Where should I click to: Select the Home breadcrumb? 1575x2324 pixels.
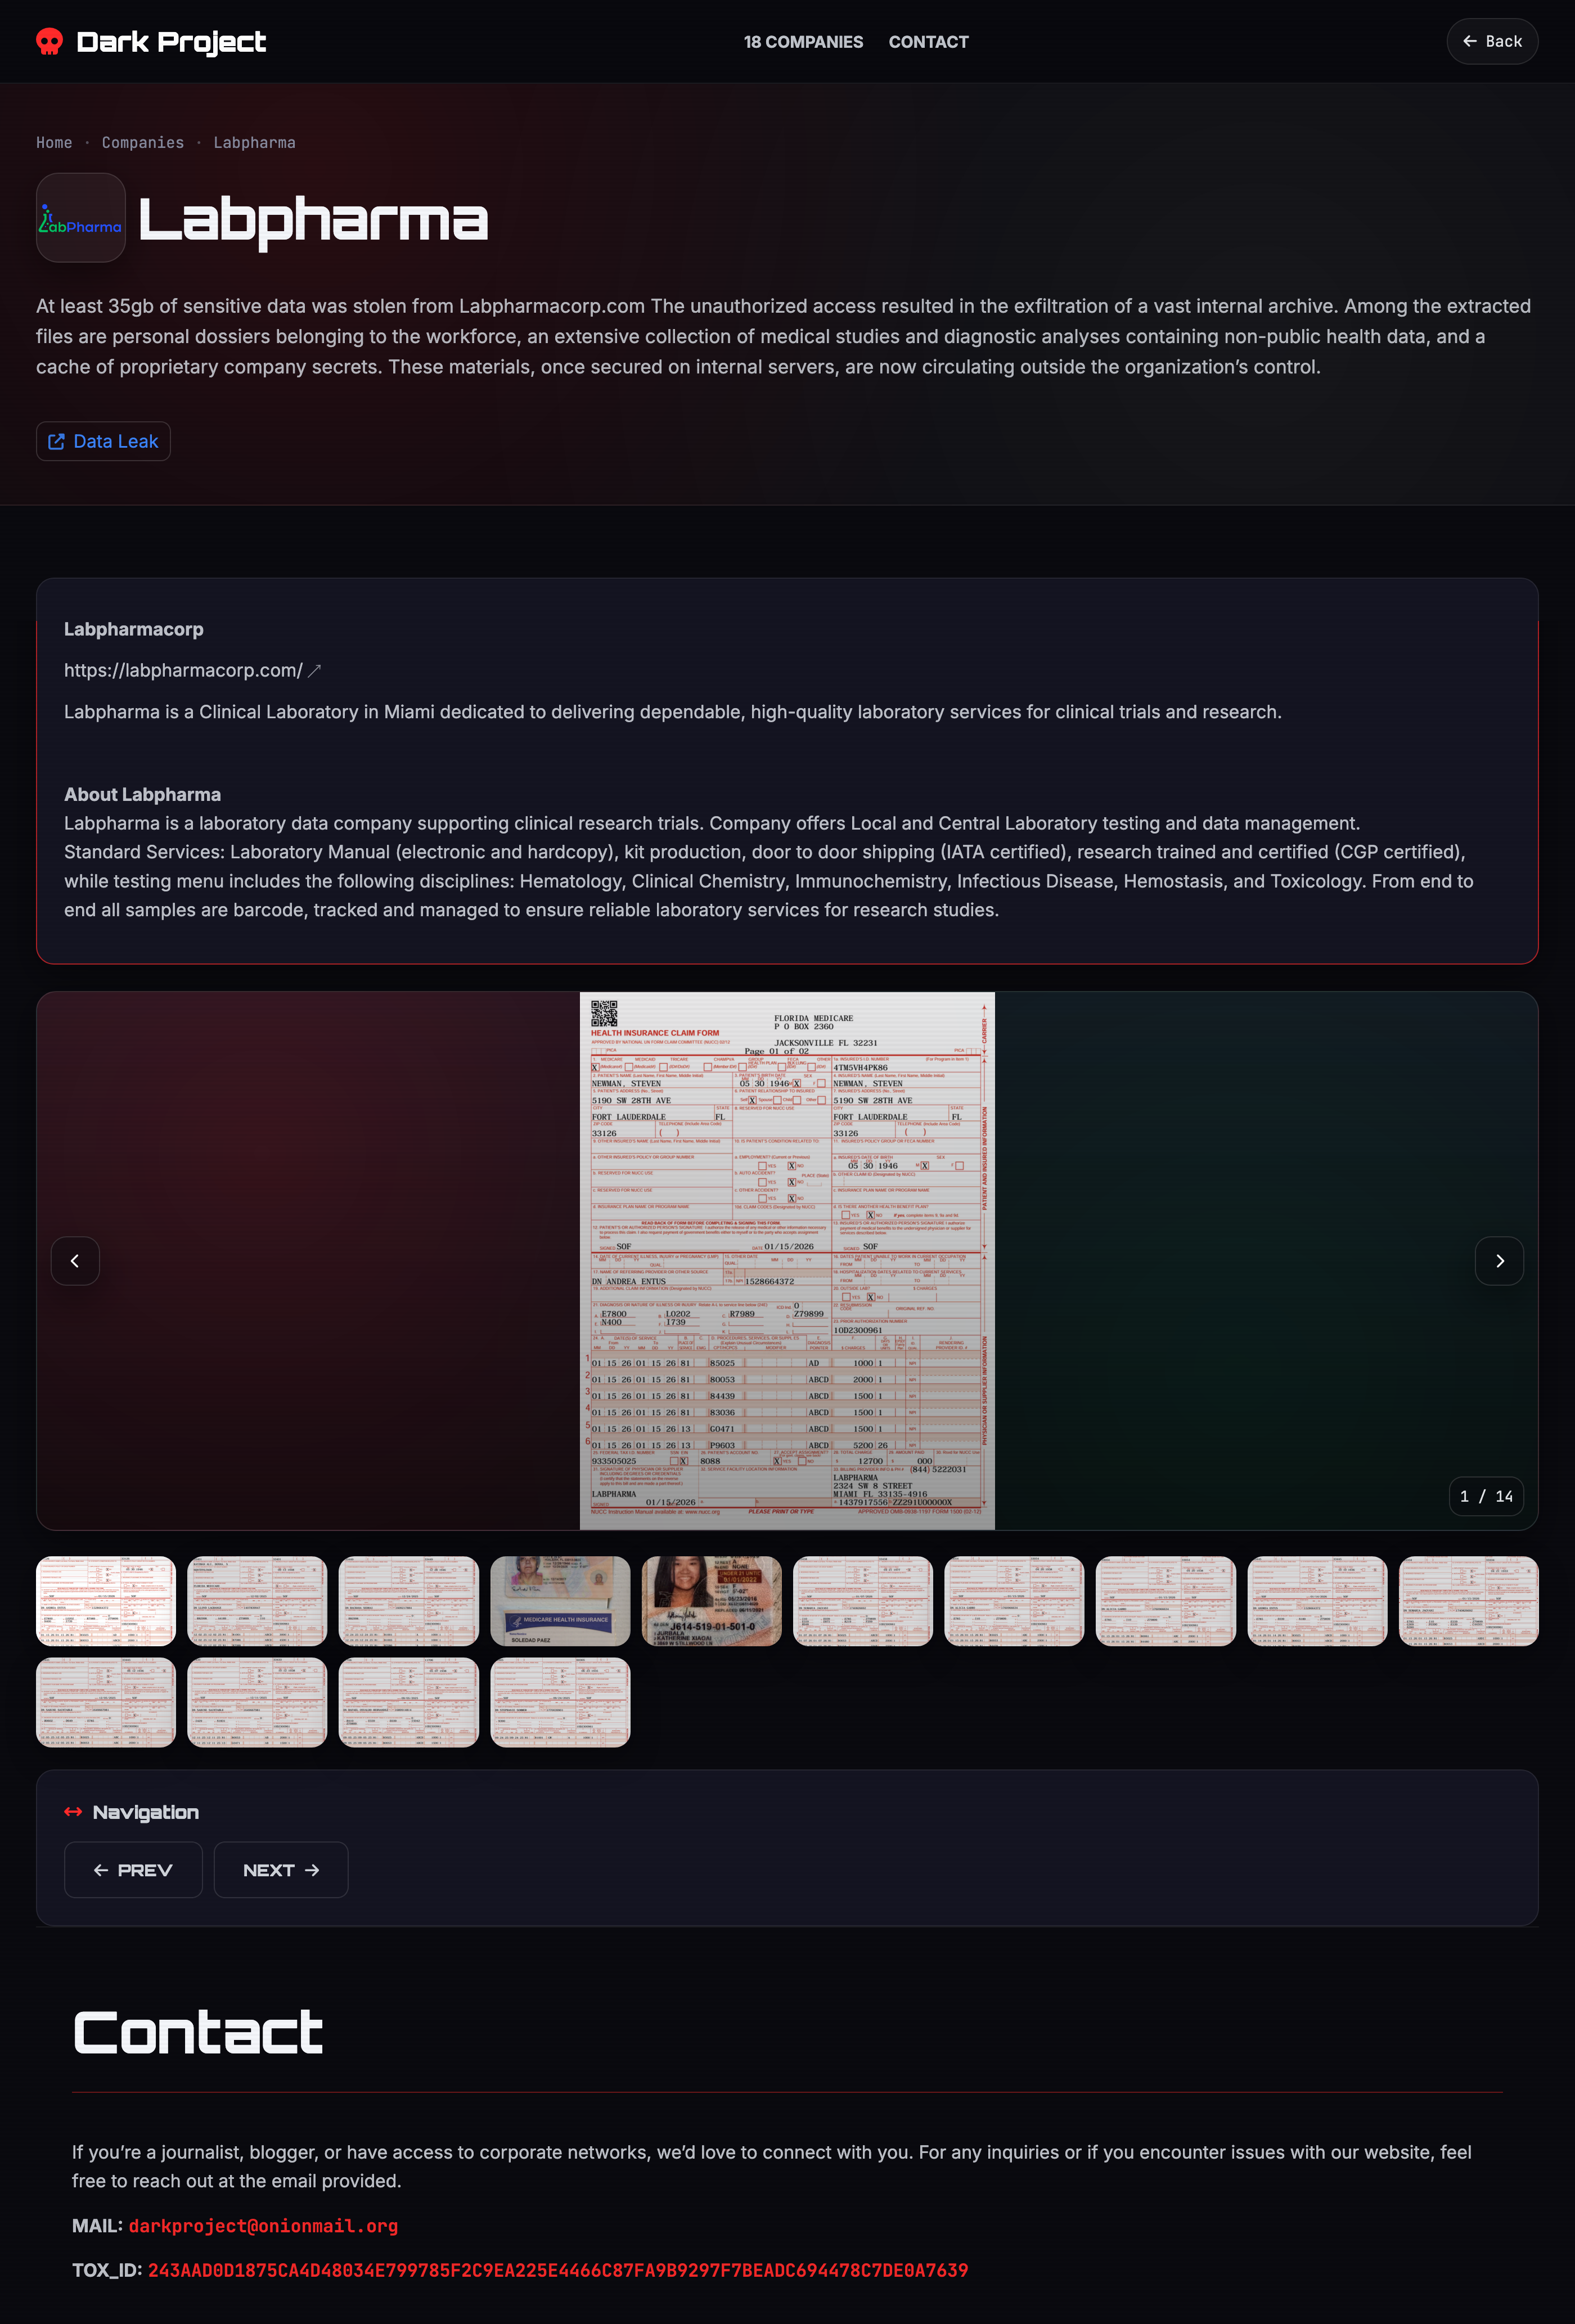(54, 143)
